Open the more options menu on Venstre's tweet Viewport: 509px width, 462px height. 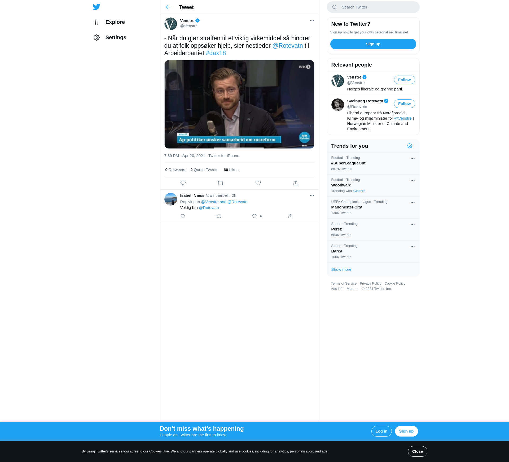312,20
